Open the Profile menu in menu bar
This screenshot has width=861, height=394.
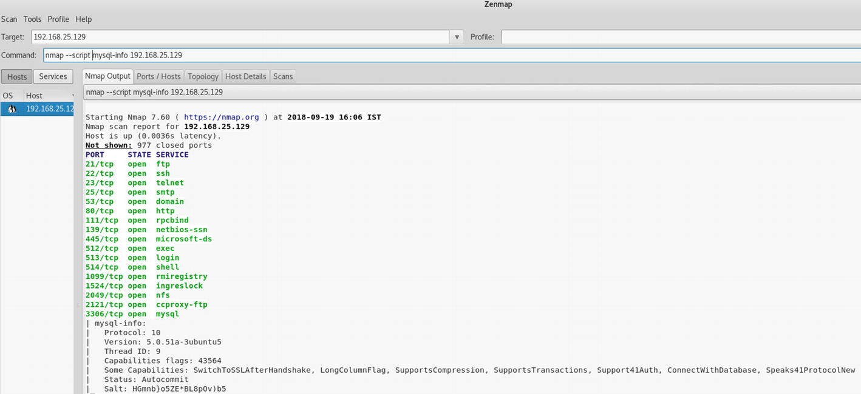(58, 19)
